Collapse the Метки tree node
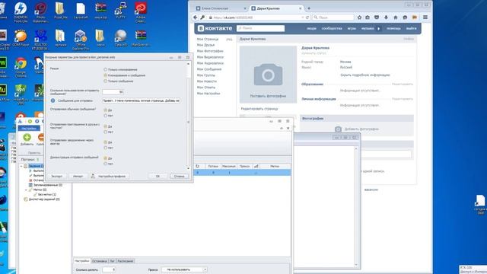Viewport: 487px width, 274px height. [26, 190]
